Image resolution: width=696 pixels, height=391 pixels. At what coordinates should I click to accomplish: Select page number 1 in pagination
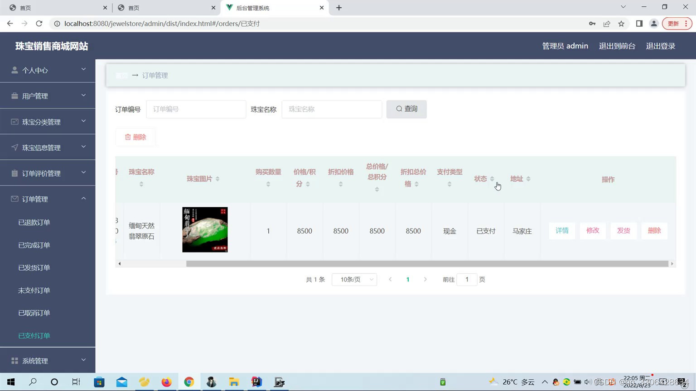click(x=408, y=280)
